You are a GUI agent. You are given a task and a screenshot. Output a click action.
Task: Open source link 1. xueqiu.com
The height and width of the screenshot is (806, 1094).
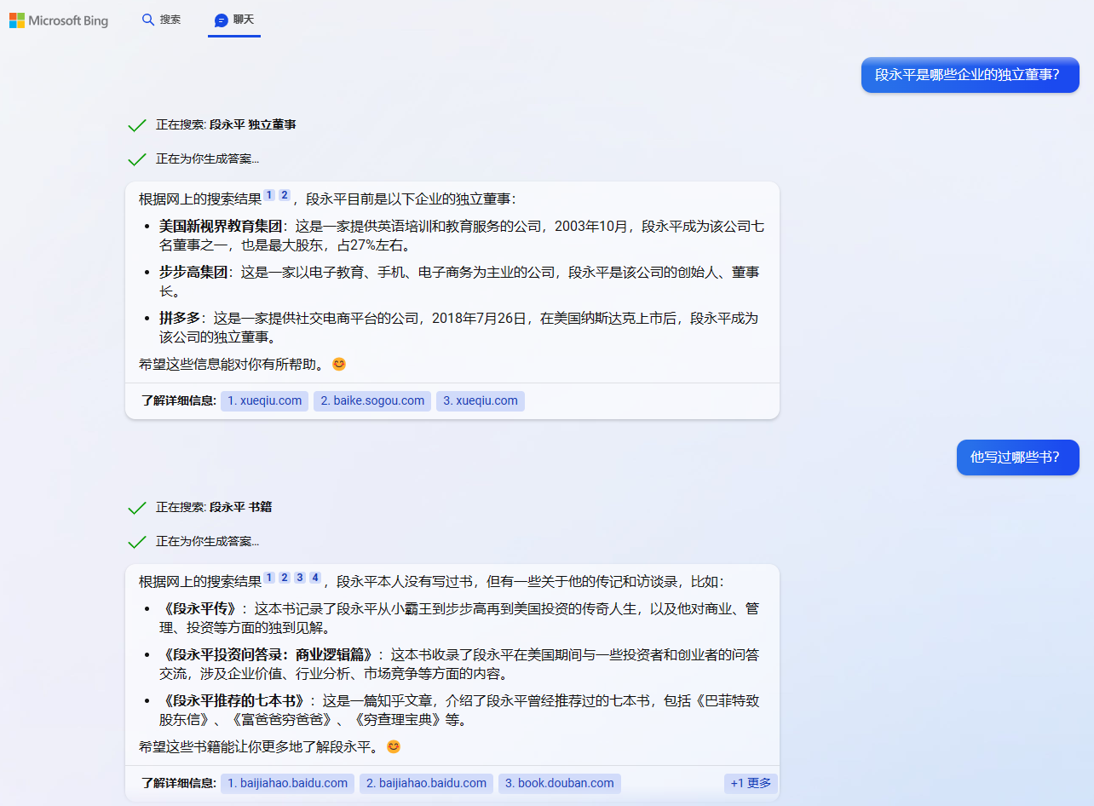point(264,400)
